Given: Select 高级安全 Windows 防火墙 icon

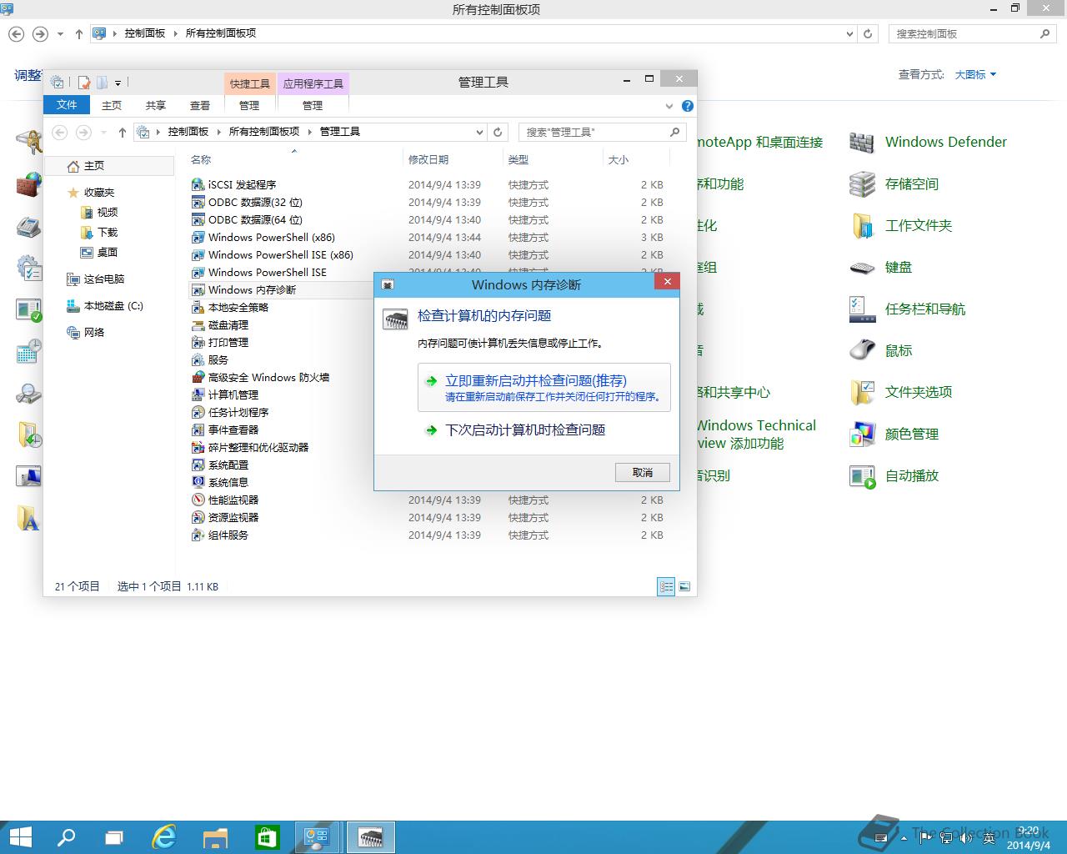Looking at the screenshot, I should coord(198,377).
